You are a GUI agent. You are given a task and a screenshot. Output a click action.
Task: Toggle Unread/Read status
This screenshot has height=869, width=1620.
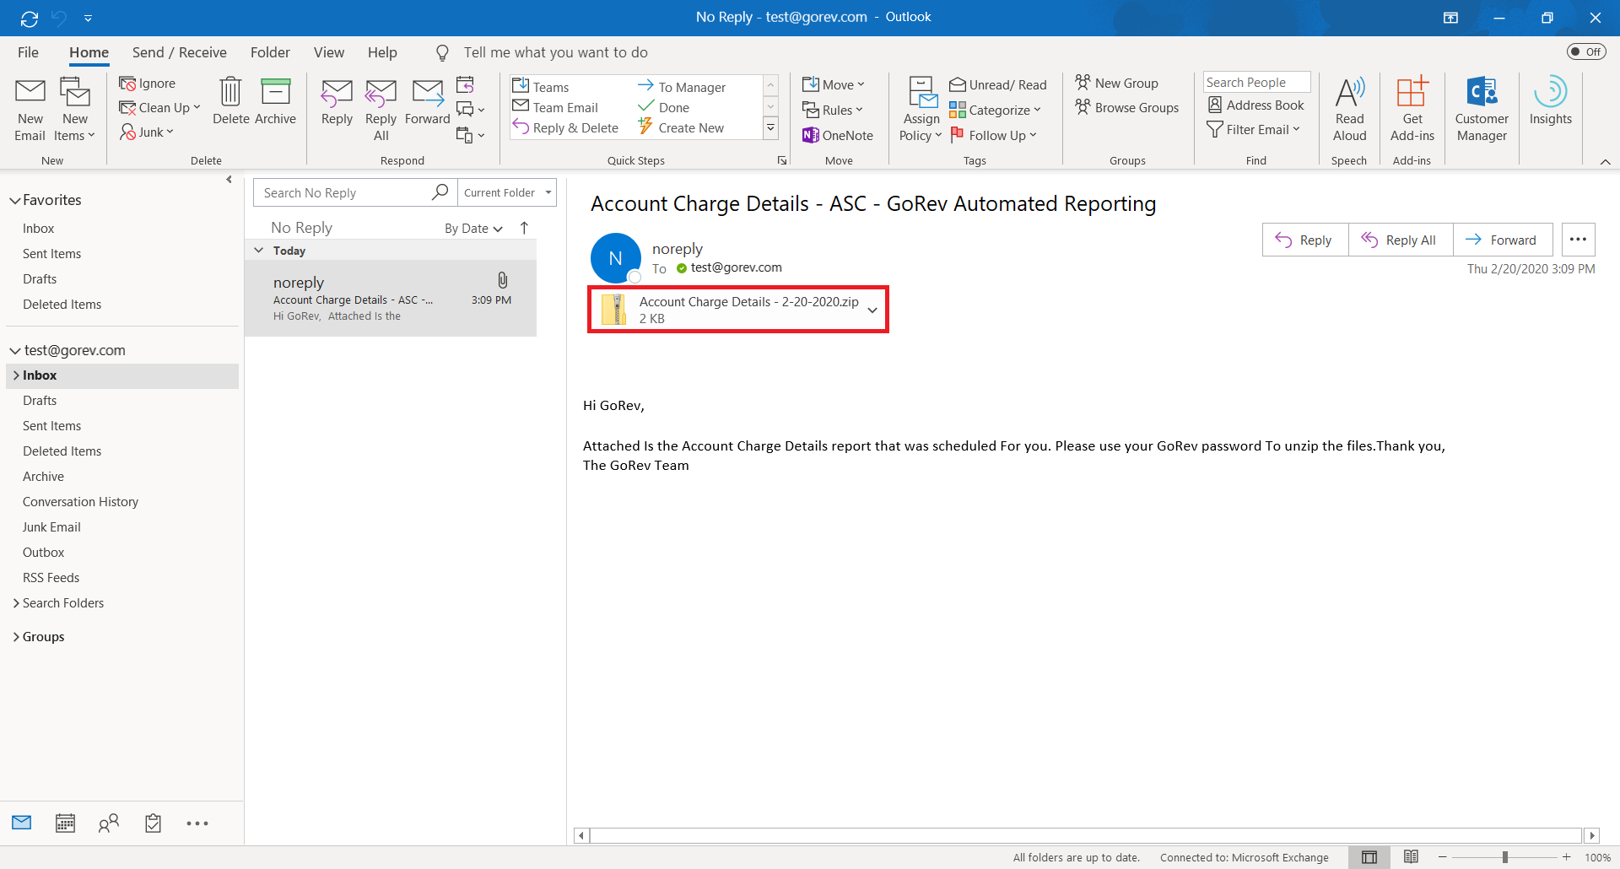coord(998,84)
